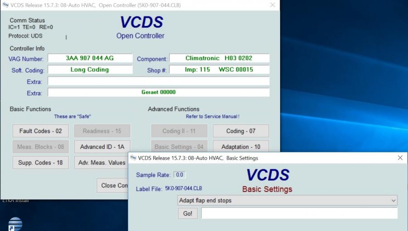Click the VAG Number field 3AA 907 044 AG
Screen dimensions: 408x231
click(x=90, y=58)
